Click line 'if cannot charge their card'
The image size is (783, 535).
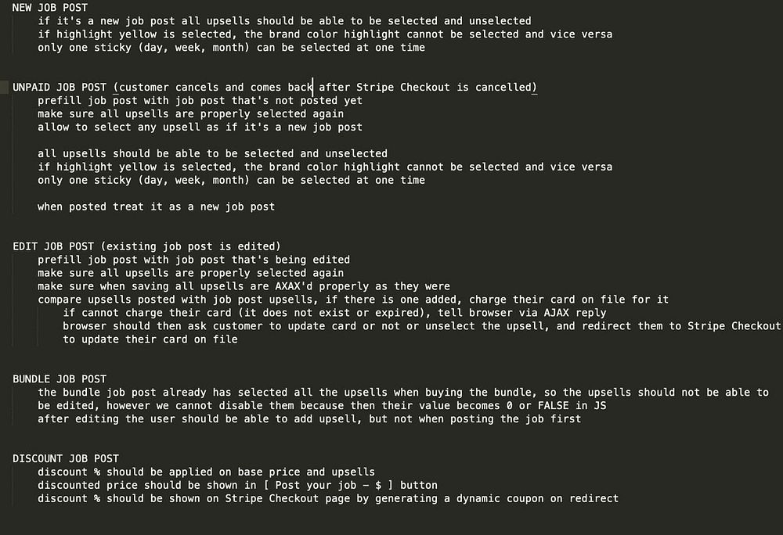(x=334, y=313)
